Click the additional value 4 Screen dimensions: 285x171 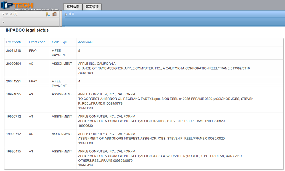tap(79, 82)
